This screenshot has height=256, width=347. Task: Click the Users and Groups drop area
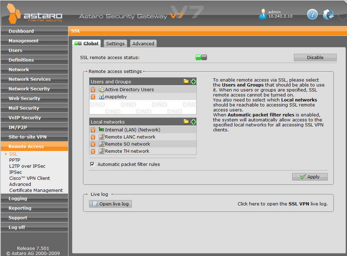(143, 107)
